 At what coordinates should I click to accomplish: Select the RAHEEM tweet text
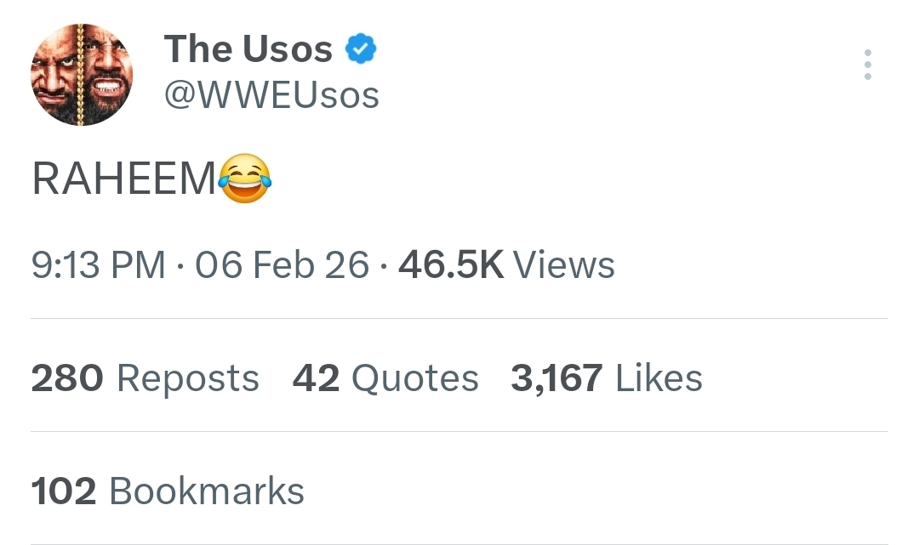124,179
